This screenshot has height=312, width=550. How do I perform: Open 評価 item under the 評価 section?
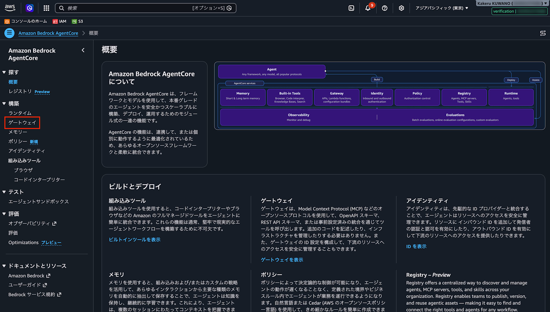(13, 233)
